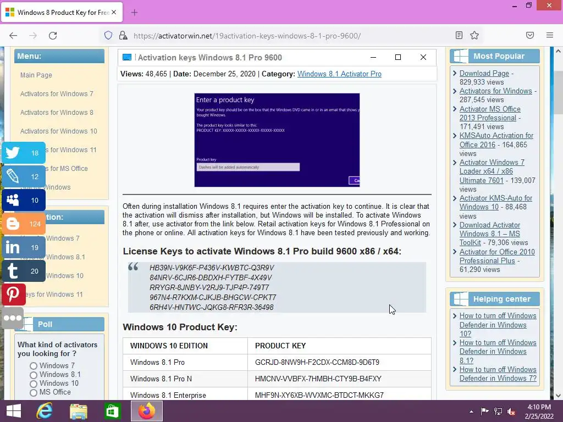Open Activator MS Office 2013 Professional link

(490, 113)
